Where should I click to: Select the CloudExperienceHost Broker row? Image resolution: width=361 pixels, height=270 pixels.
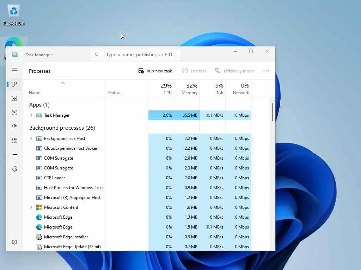click(137, 148)
